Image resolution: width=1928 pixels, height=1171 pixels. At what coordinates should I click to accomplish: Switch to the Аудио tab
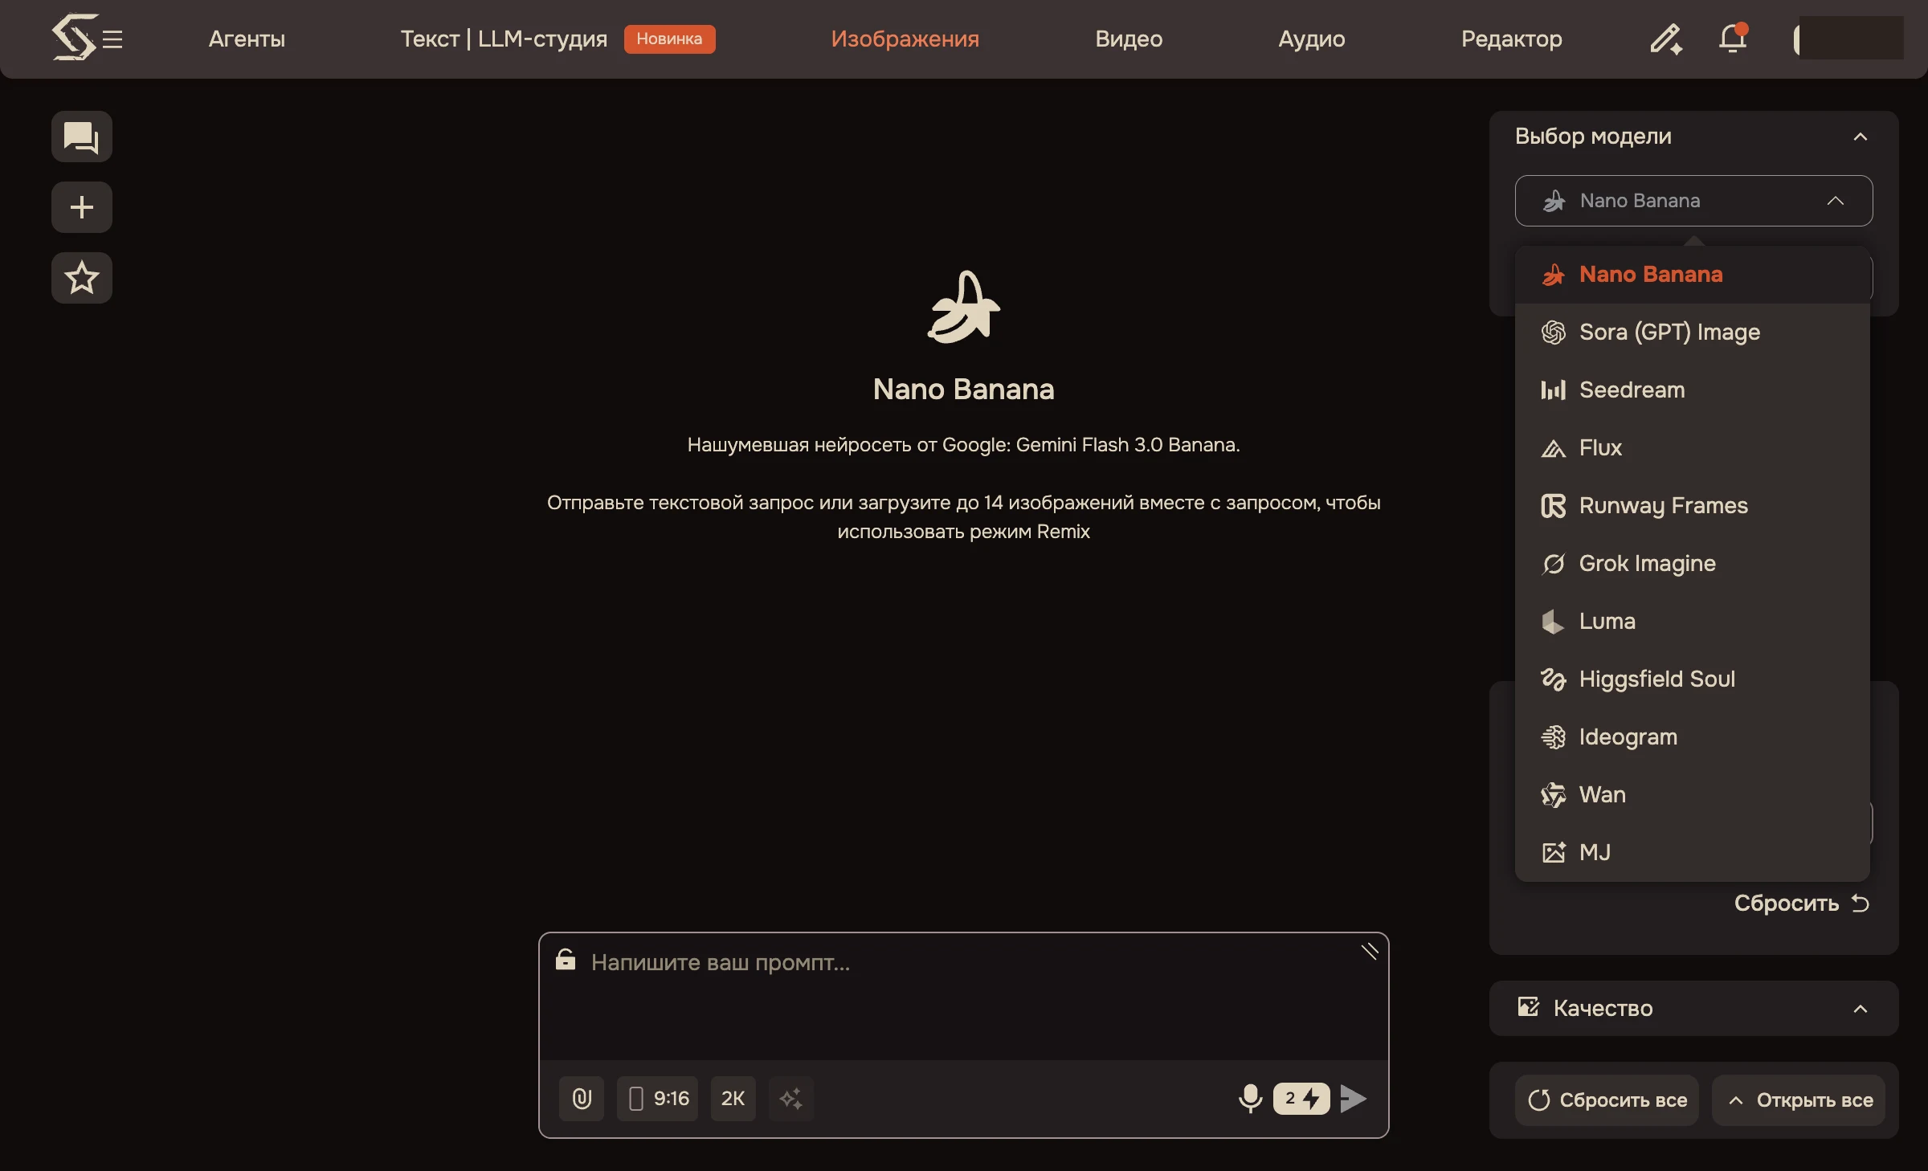click(x=1312, y=39)
